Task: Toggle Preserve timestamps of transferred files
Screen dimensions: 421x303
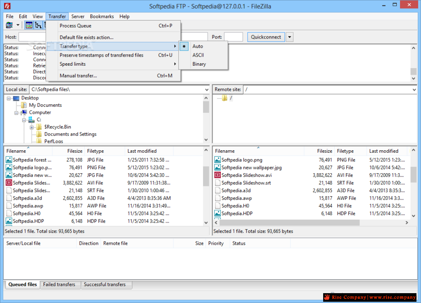Action: 113,55
